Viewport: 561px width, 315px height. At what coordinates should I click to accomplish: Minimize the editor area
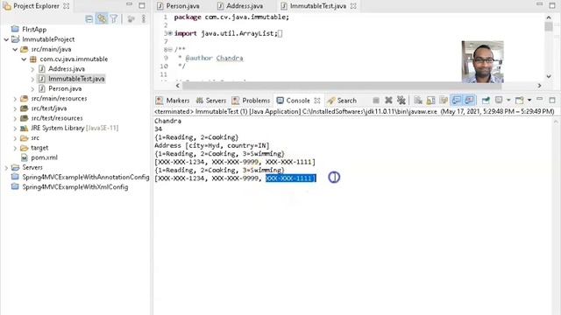(x=540, y=3)
